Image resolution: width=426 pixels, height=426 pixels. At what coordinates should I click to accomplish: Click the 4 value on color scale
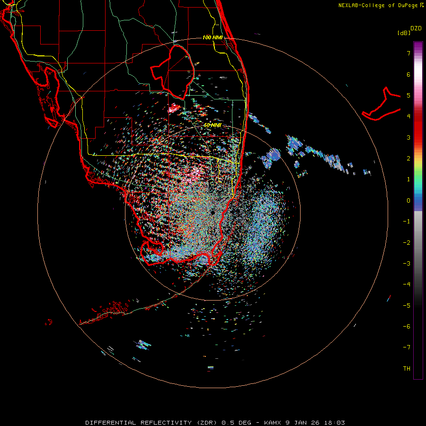tap(408, 116)
